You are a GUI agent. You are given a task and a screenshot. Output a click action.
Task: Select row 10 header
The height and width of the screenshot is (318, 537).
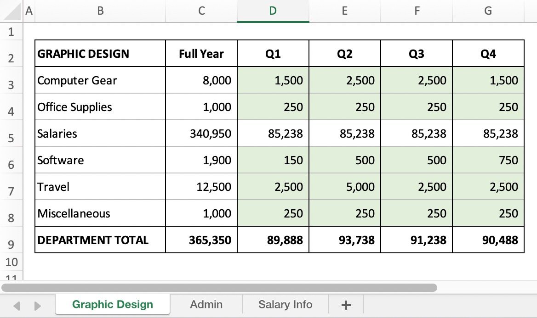coord(11,262)
